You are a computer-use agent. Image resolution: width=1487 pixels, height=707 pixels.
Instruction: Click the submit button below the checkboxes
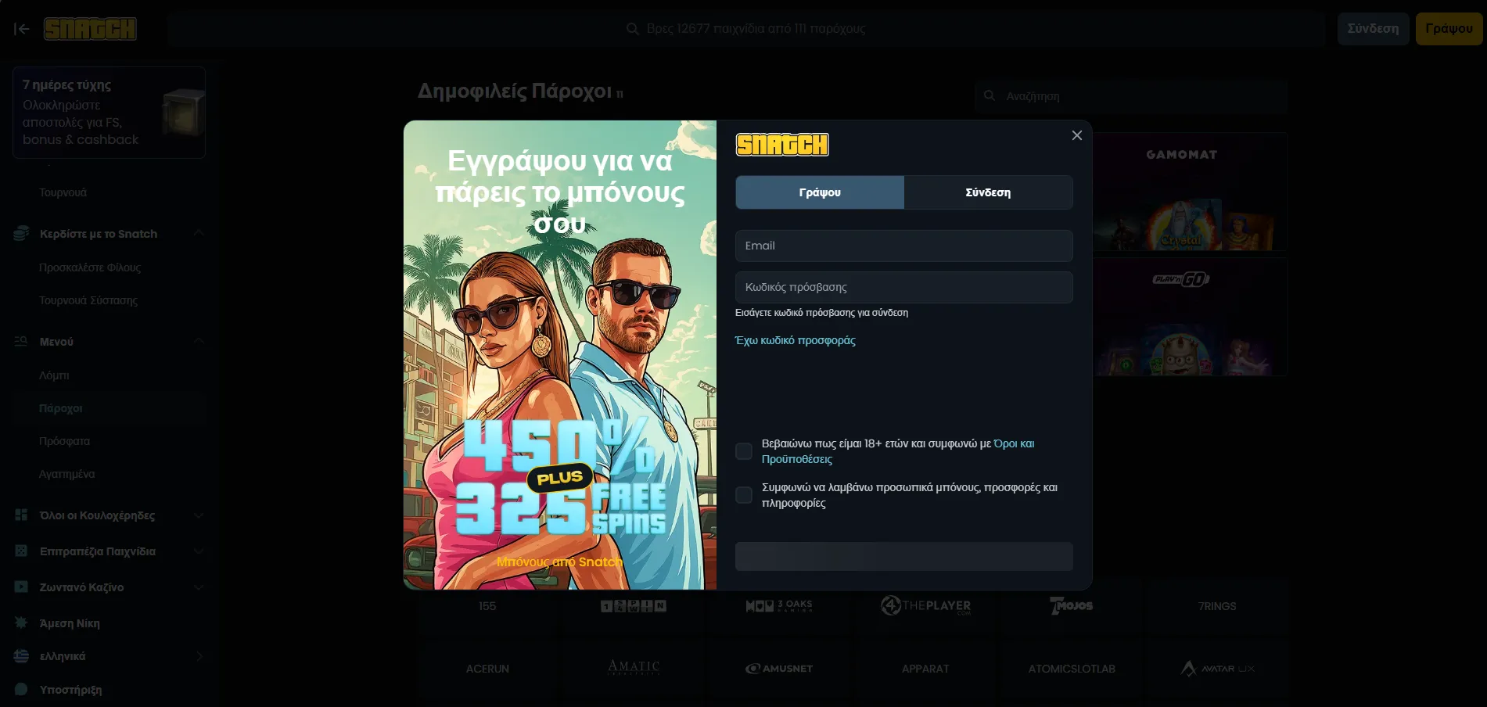pos(904,556)
